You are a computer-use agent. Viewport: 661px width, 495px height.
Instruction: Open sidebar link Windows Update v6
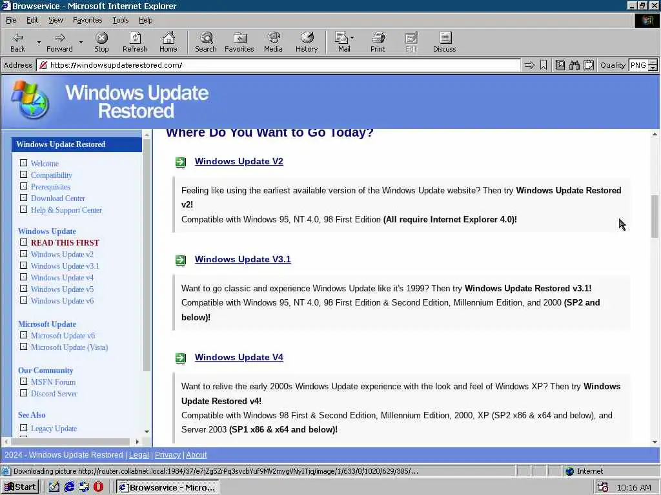coord(63,301)
